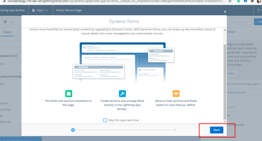Click the Dynamic Forms heading
This screenshot has height=141, width=262.
point(124,22)
